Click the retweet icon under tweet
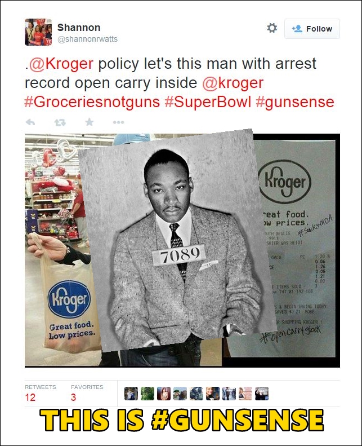 pos(60,122)
